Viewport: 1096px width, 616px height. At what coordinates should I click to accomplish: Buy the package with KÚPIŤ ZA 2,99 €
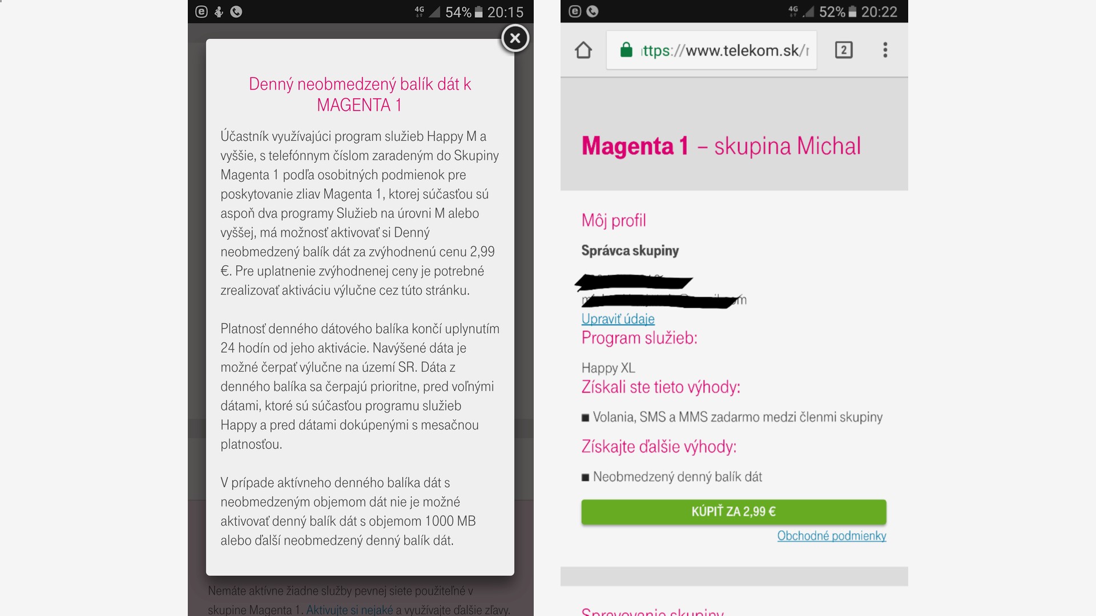(734, 512)
